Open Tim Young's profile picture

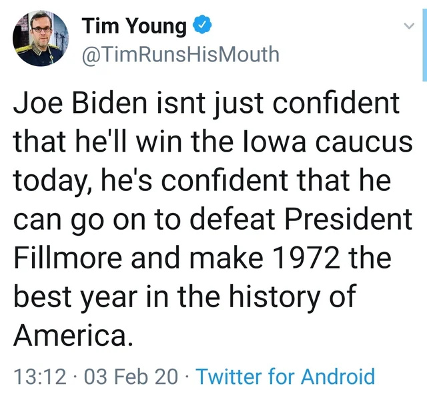pos(41,38)
